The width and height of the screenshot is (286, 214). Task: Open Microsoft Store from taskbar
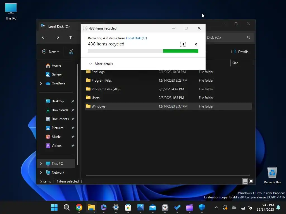[128, 207]
